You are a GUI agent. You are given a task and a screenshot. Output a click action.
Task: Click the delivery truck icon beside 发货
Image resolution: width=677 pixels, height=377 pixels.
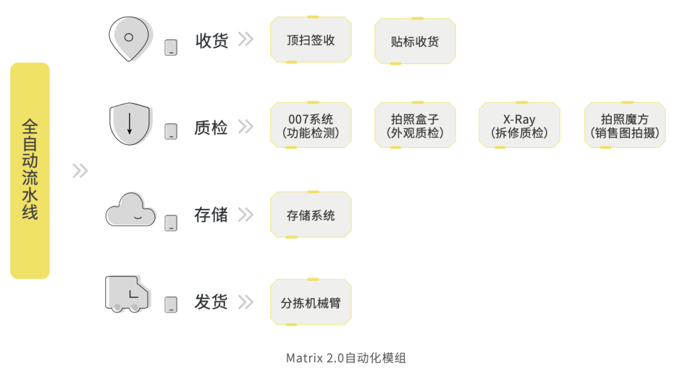click(x=128, y=294)
